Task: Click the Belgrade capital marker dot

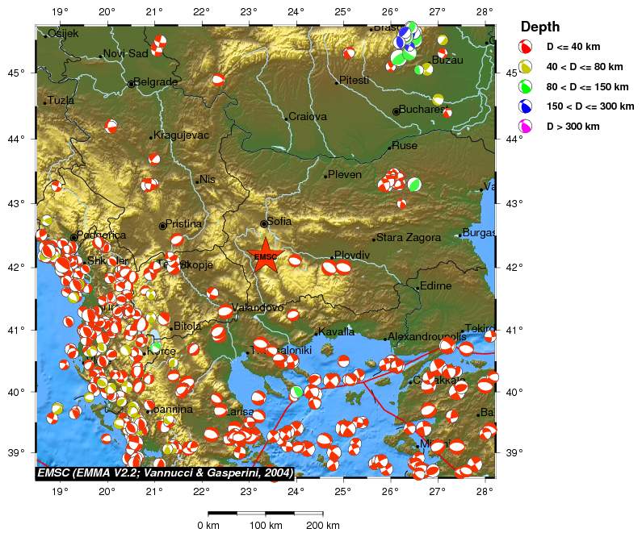Action: coord(131,84)
